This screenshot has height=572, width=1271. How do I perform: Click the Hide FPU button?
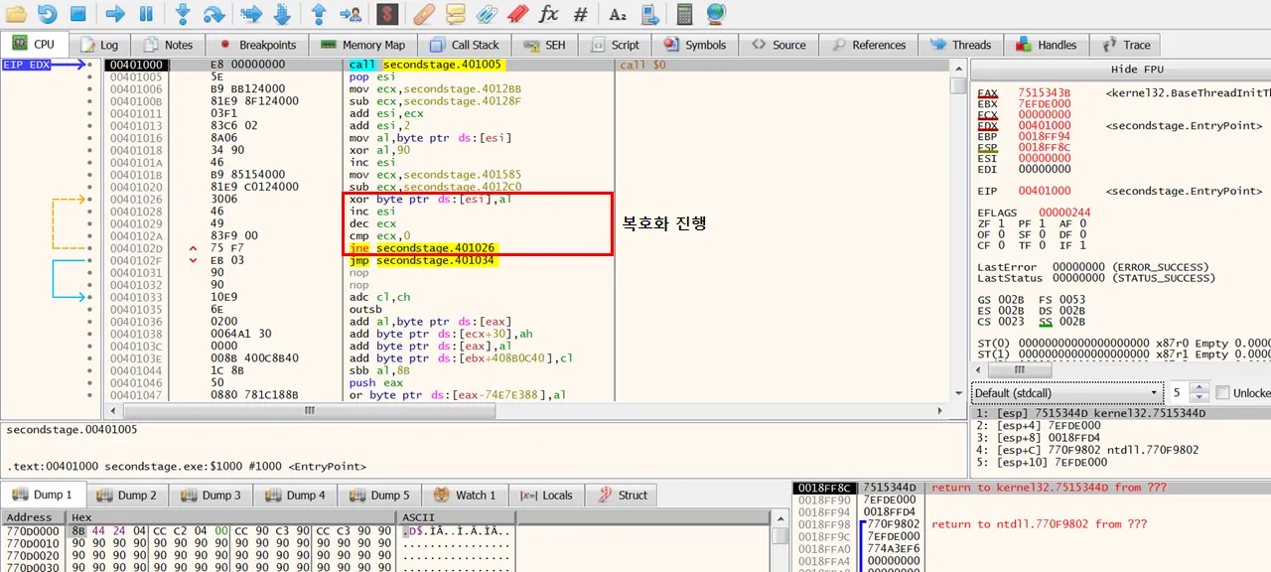[1137, 70]
